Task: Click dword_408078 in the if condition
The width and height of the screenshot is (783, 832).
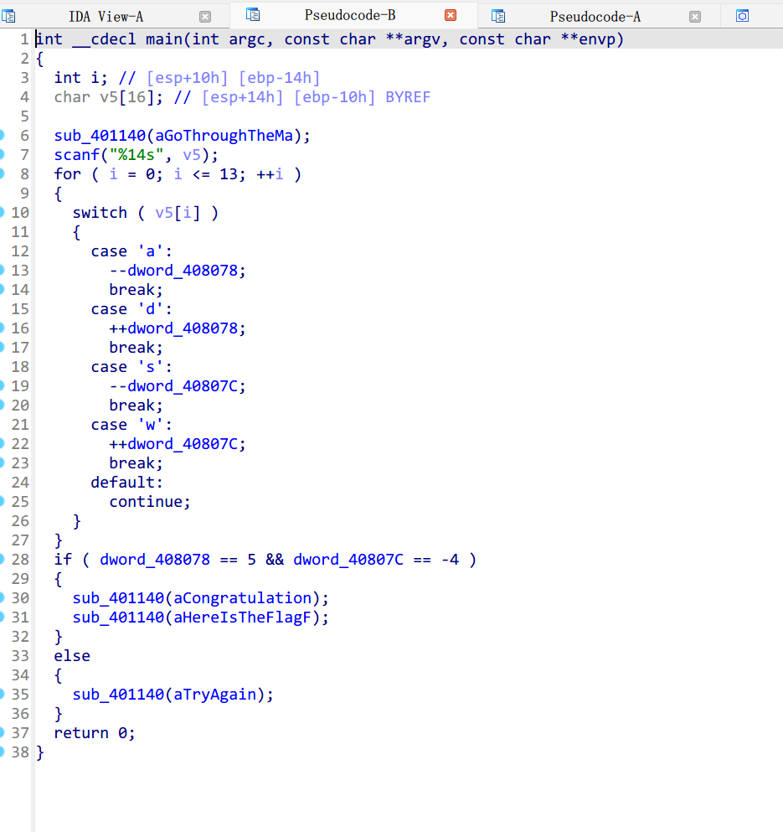Action: [155, 560]
